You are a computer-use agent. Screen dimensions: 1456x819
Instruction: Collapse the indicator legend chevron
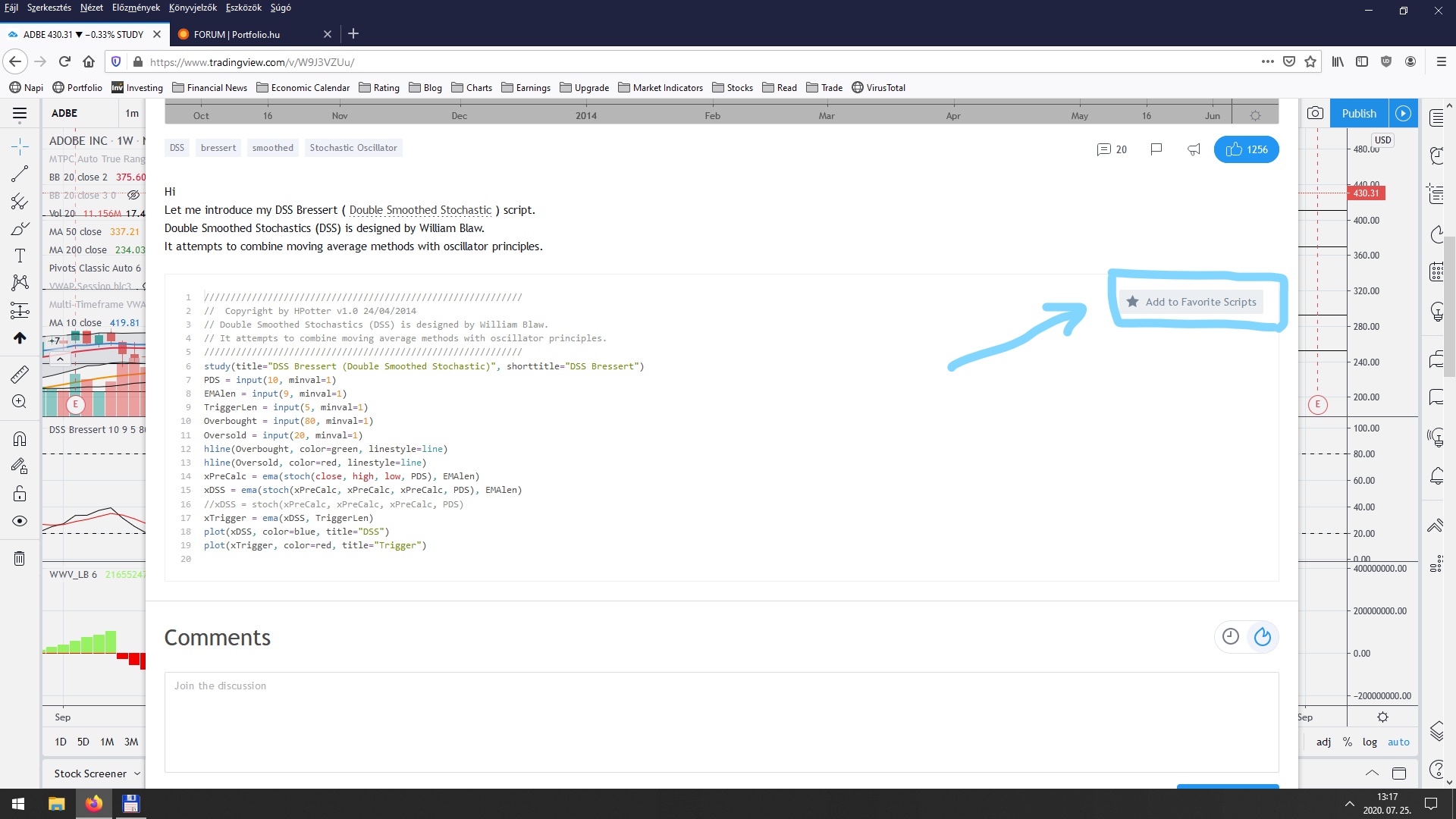[x=60, y=359]
